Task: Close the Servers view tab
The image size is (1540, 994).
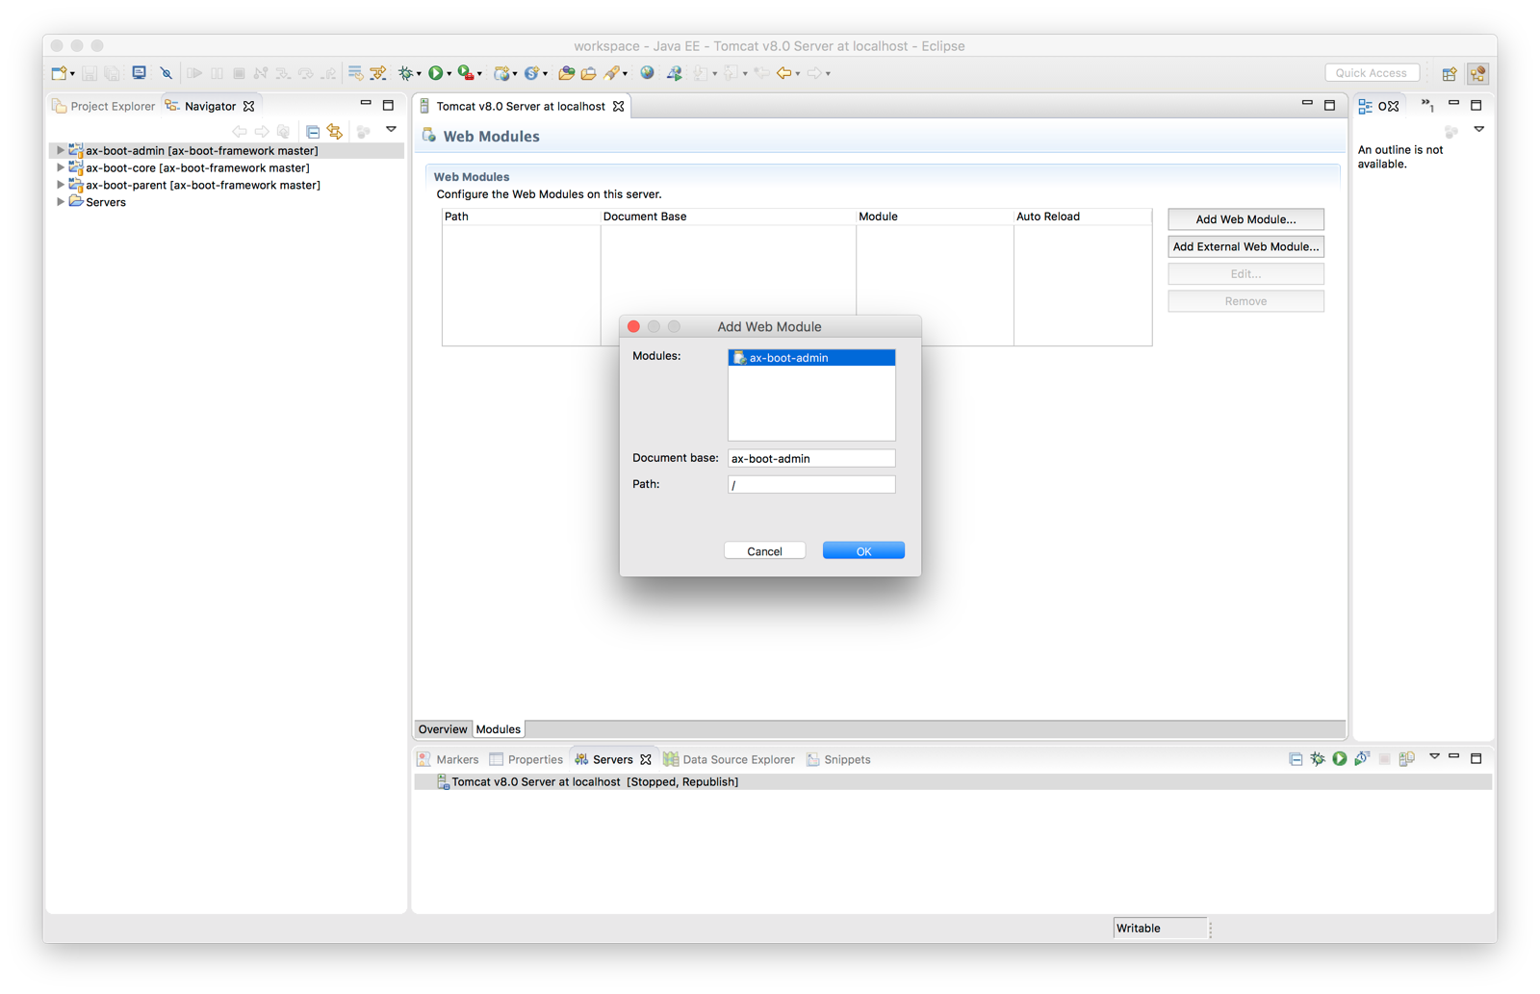Action: pyautogui.click(x=646, y=759)
